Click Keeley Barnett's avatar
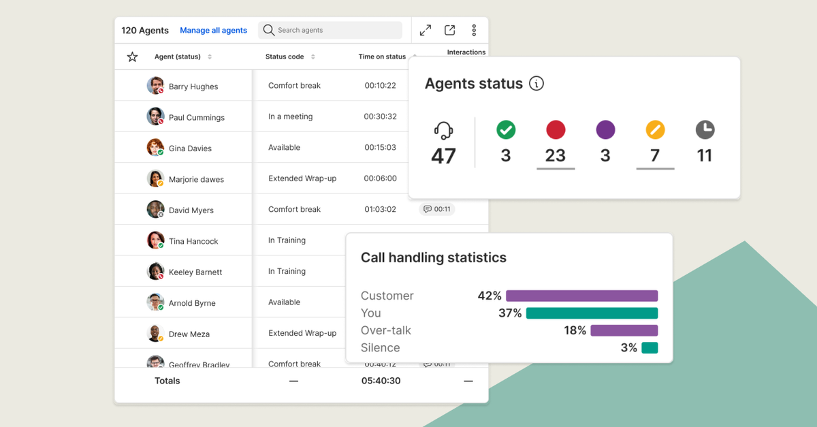This screenshot has width=817, height=427. 155,271
